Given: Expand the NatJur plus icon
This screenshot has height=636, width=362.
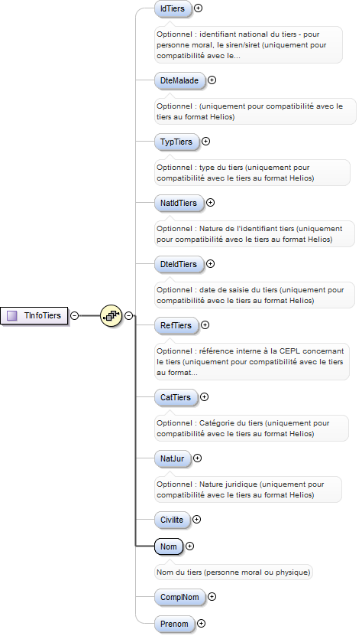Looking at the screenshot, I should (197, 458).
